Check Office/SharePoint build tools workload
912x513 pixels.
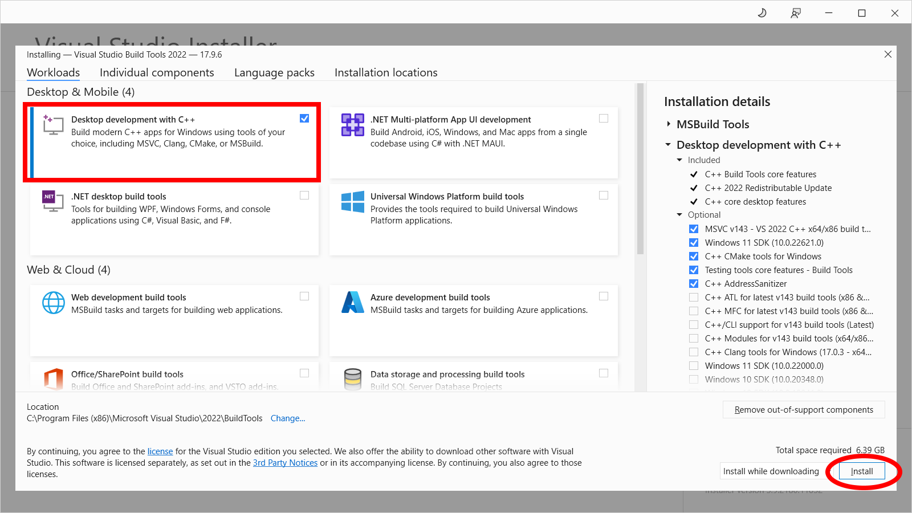[x=304, y=373]
